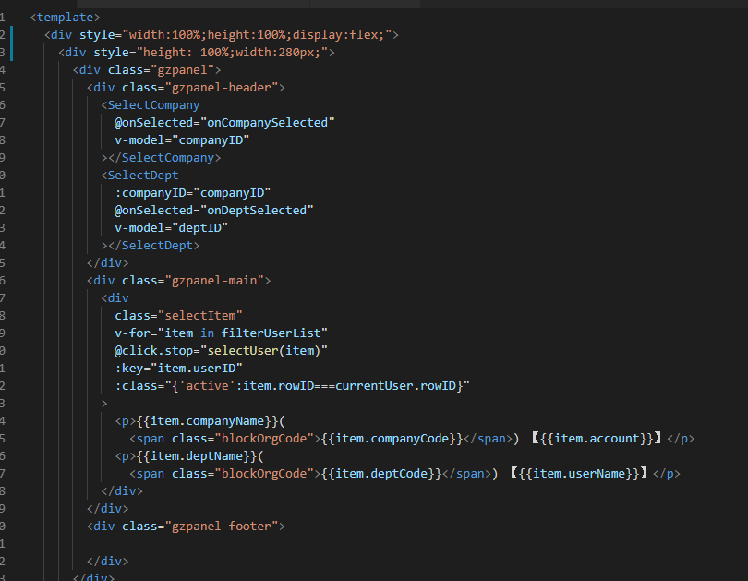Click the closing SelectDept tag

click(154, 246)
